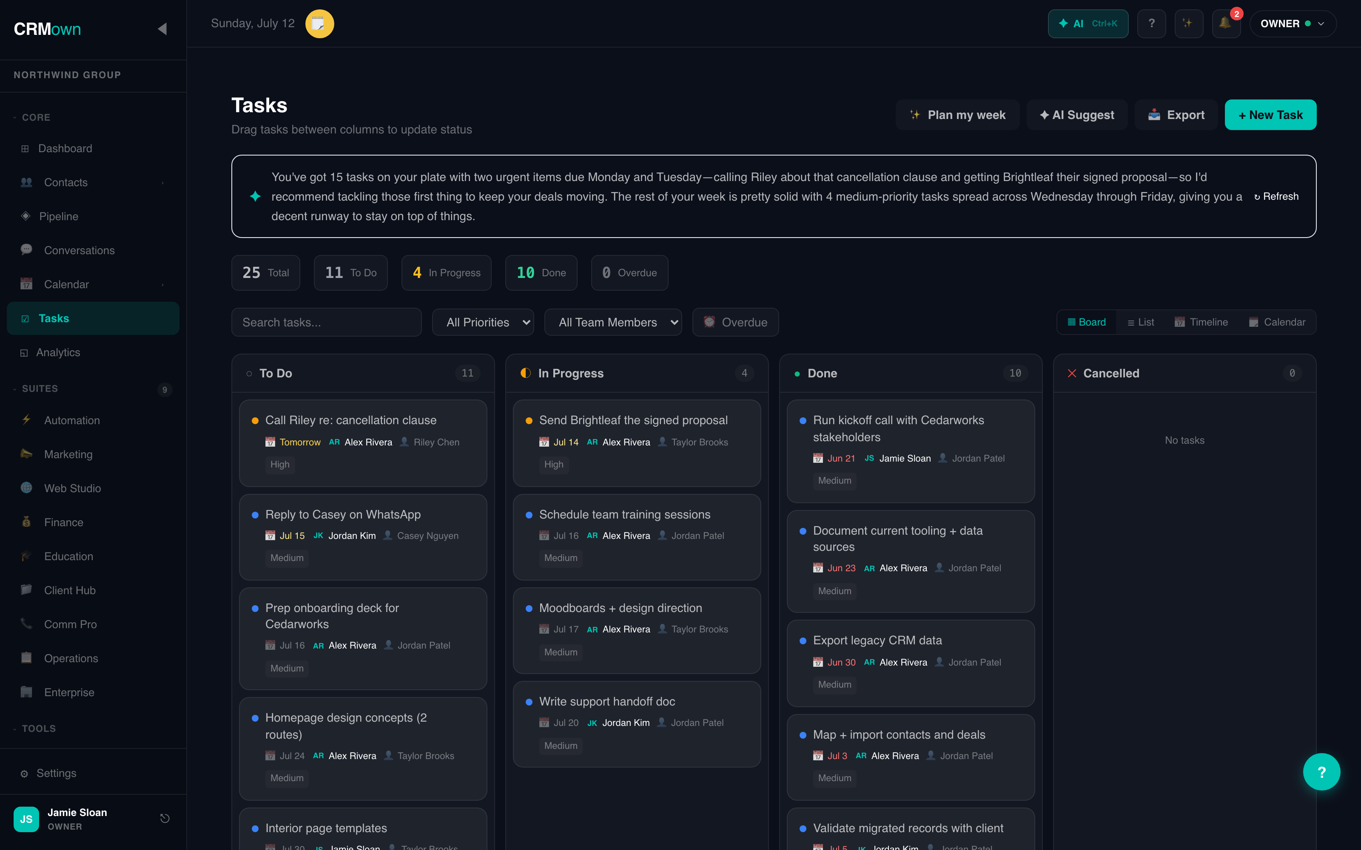Open the All Team Members dropdown
Screen dimensions: 1361x850
613,322
